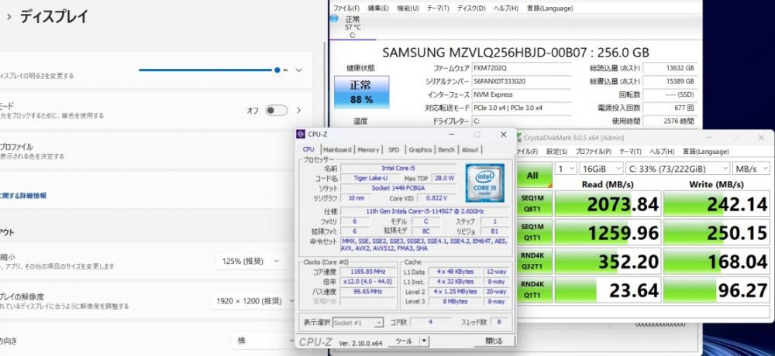Switch to the Graphics tab in CPU-Z
This screenshot has width=775, height=356.
coord(421,149)
